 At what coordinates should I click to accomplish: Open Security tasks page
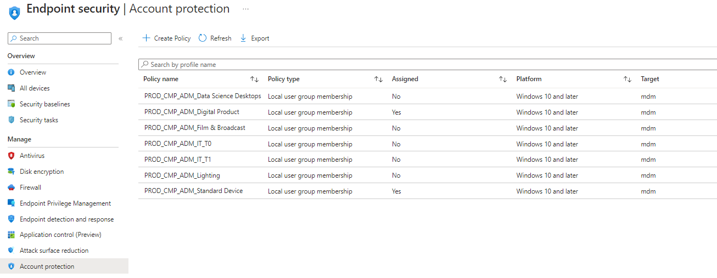pyautogui.click(x=39, y=120)
